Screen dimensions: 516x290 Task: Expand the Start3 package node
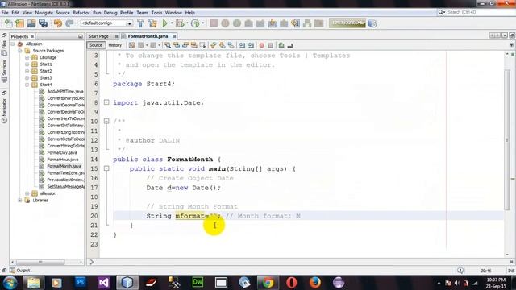pyautogui.click(x=27, y=78)
